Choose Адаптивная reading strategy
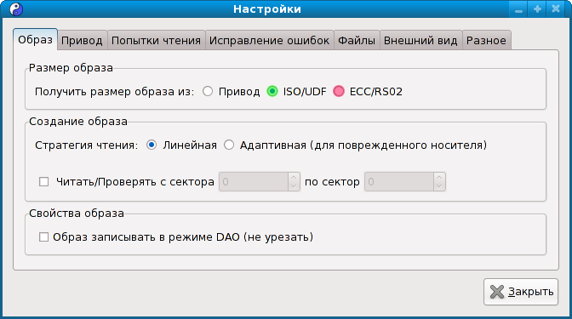Image resolution: width=572 pixels, height=319 pixels. (x=229, y=145)
